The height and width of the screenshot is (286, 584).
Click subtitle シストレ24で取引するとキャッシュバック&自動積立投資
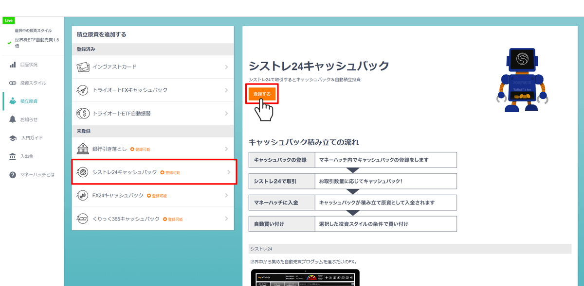[305, 79]
